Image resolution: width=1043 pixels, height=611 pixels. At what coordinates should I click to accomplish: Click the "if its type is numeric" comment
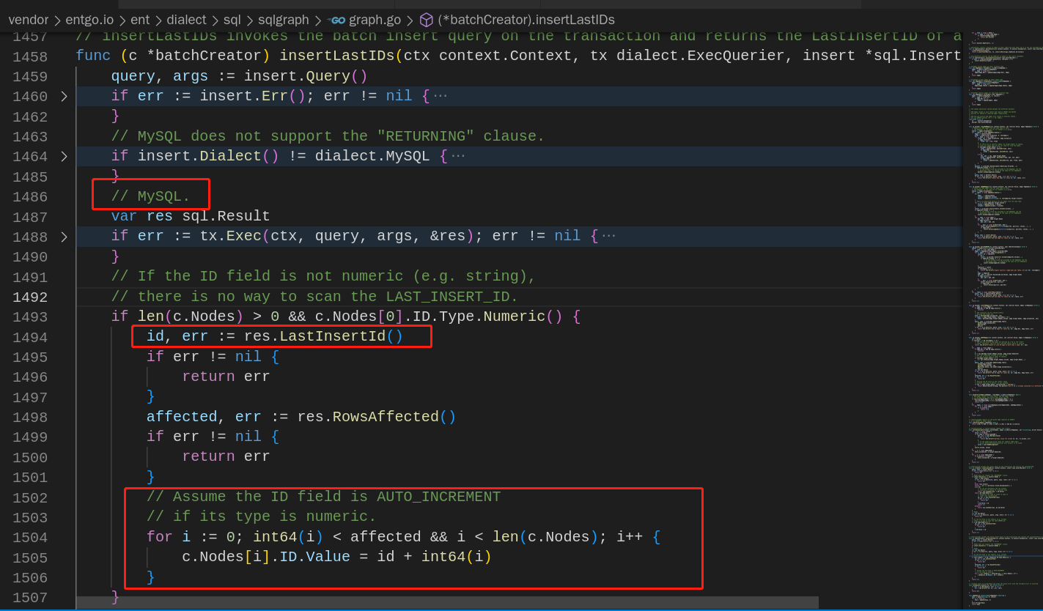[x=262, y=516]
